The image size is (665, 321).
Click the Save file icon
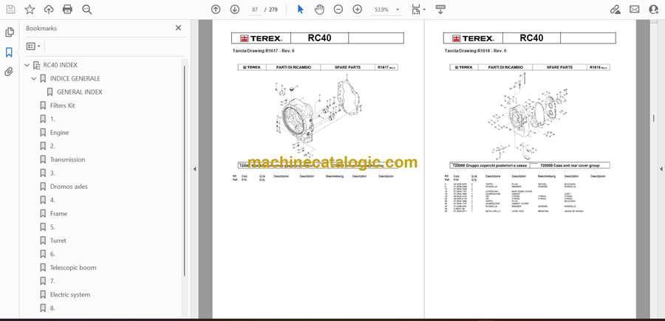(x=10, y=10)
